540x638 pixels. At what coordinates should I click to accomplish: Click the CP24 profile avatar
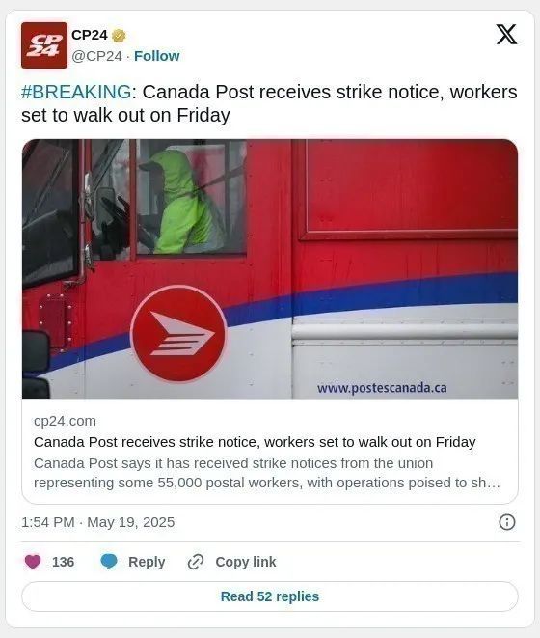point(44,45)
